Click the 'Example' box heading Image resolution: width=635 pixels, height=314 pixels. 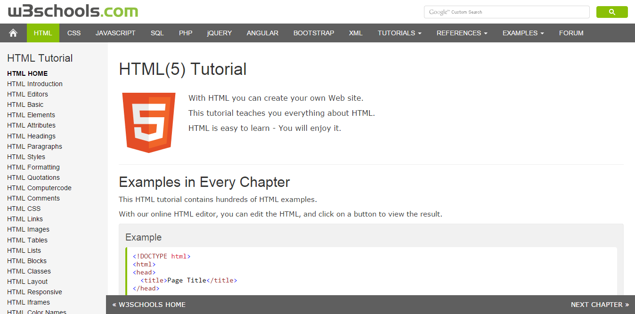click(x=143, y=237)
